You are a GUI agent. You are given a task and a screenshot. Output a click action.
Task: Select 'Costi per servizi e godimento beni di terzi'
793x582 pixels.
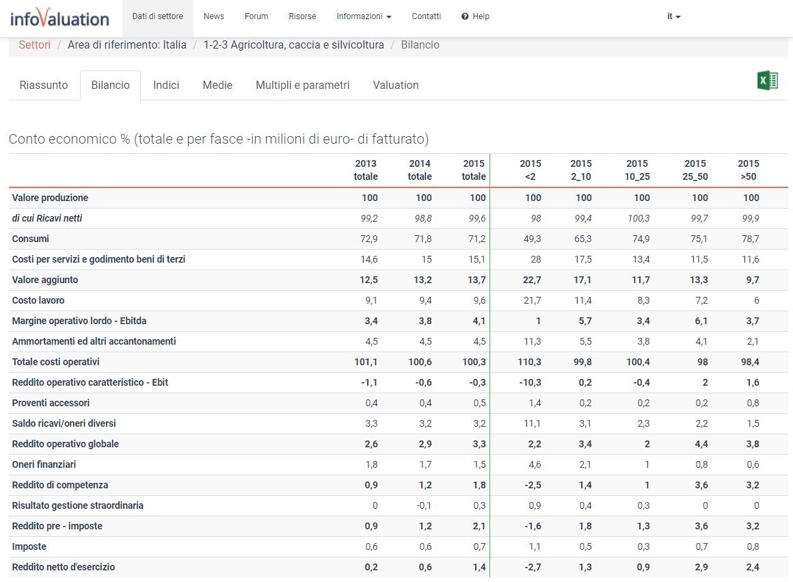98,259
